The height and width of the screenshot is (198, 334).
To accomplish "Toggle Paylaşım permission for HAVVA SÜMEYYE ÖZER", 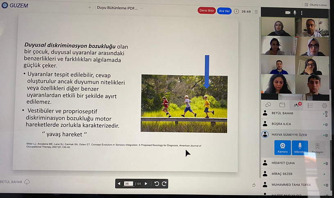I will pos(317,148).
